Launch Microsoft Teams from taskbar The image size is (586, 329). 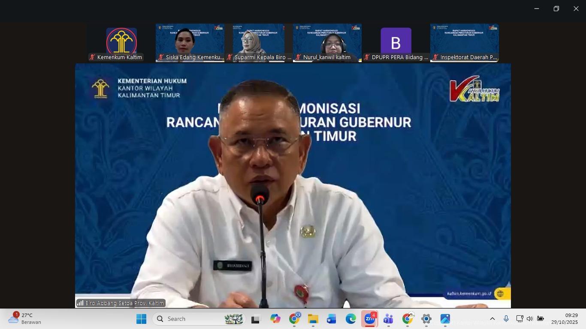point(388,319)
